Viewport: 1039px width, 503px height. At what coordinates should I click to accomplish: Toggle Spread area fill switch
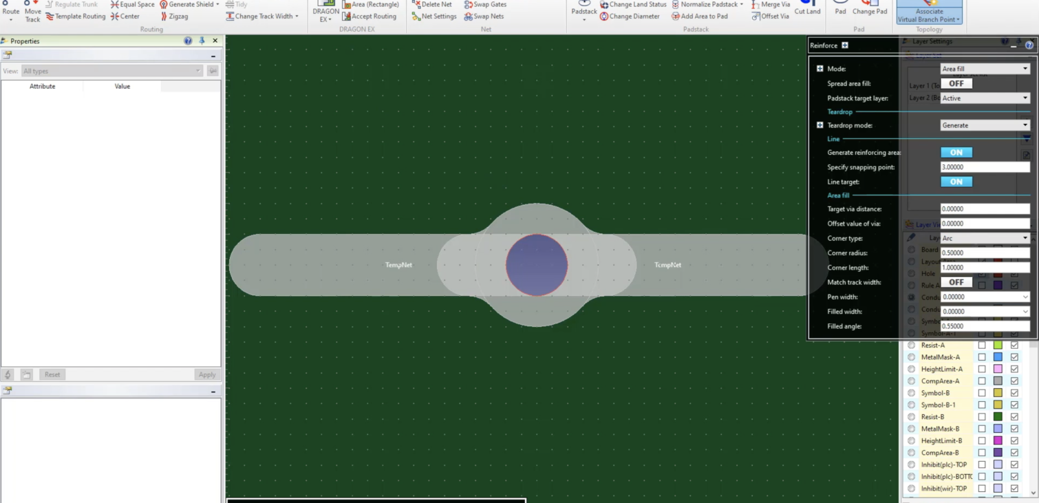click(x=956, y=83)
